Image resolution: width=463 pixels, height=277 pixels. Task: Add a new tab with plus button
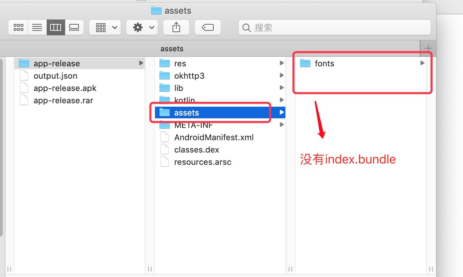[428, 48]
